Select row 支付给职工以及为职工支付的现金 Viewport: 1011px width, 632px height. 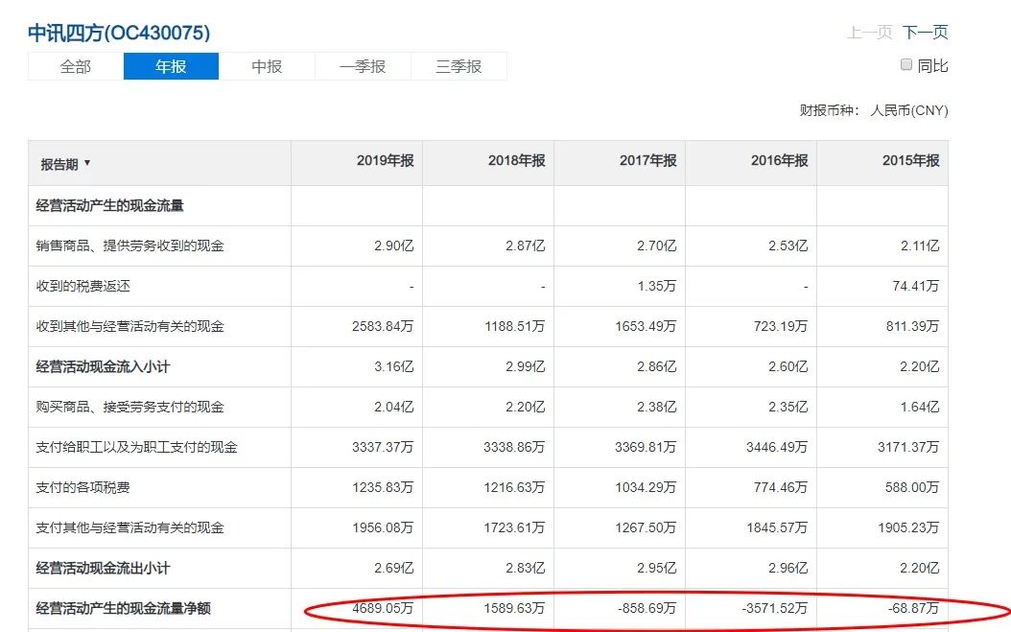point(488,447)
